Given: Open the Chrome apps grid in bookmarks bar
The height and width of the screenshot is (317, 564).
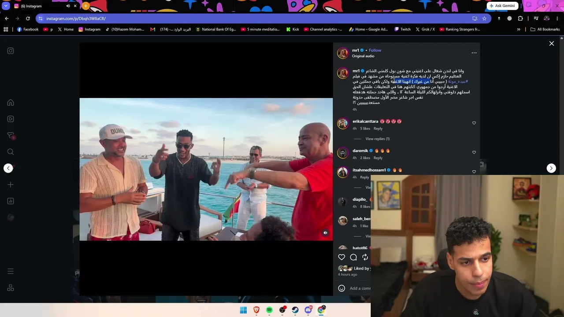Looking at the screenshot, I should (6, 29).
